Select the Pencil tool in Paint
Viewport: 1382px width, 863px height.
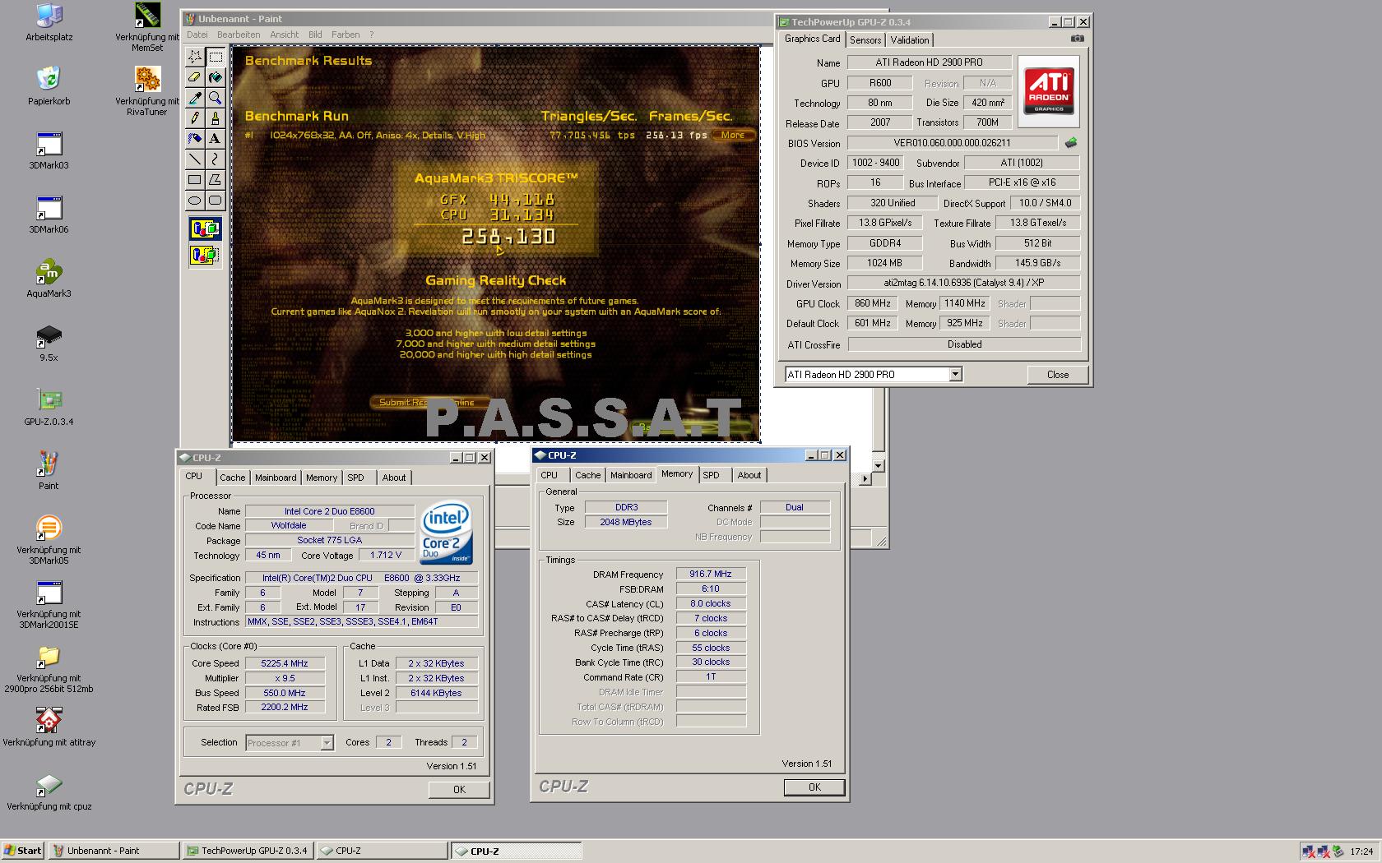195,118
